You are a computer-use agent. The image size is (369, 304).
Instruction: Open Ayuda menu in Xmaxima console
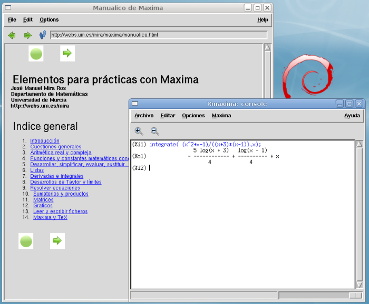(352, 116)
